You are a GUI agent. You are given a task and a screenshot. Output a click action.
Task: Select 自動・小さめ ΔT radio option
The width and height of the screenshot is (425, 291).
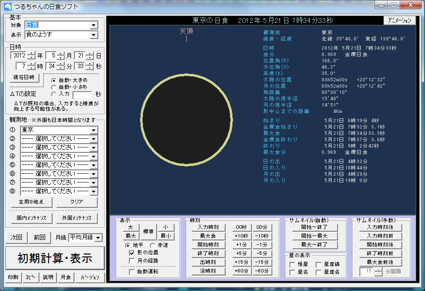point(54,87)
